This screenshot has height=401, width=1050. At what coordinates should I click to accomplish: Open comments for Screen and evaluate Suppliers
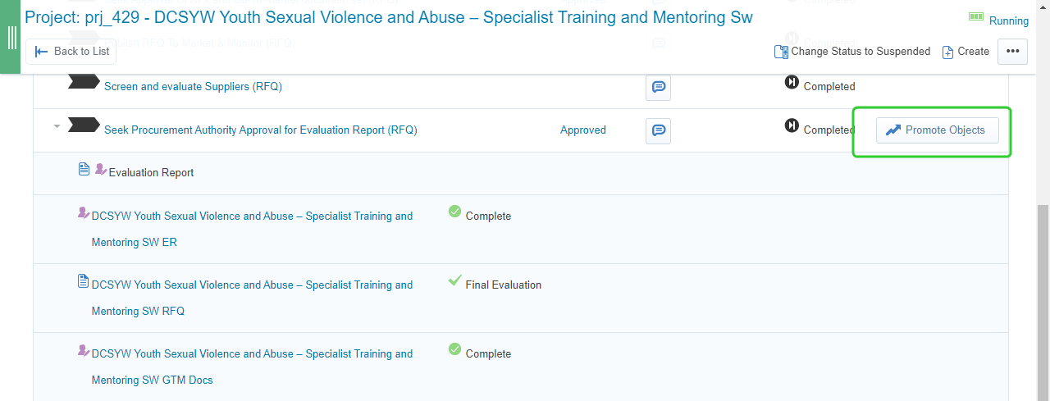658,87
